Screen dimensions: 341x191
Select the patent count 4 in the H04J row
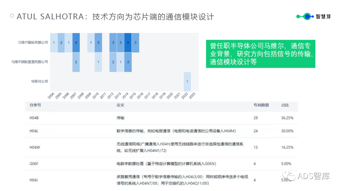(x=254, y=180)
